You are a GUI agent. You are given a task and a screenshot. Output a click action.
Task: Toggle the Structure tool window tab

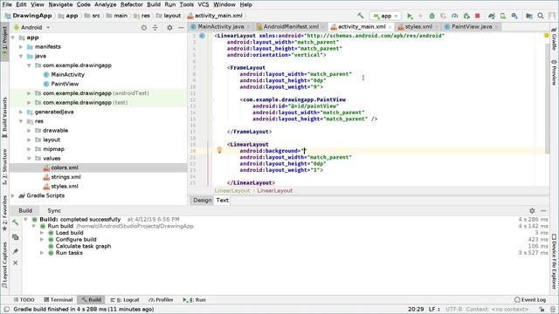tap(4, 166)
